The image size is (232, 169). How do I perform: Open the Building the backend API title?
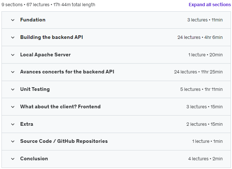pyautogui.click(x=51, y=37)
